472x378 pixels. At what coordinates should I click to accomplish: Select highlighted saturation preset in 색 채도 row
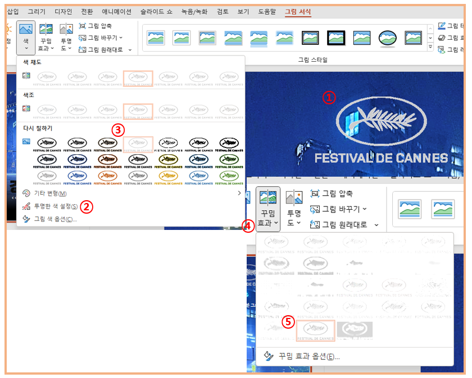(x=138, y=79)
